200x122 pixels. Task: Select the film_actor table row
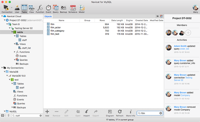pyautogui.click(x=103, y=27)
